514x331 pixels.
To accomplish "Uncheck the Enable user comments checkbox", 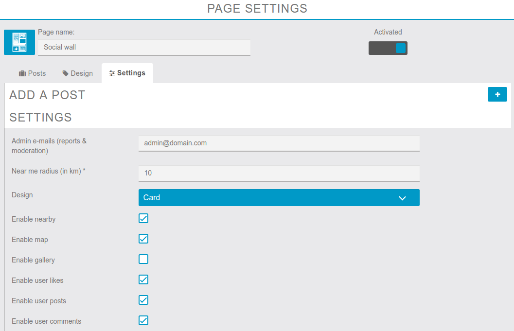I will 143,320.
